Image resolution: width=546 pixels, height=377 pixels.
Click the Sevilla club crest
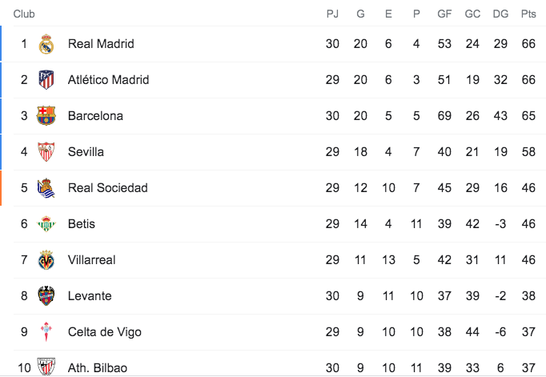click(46, 152)
